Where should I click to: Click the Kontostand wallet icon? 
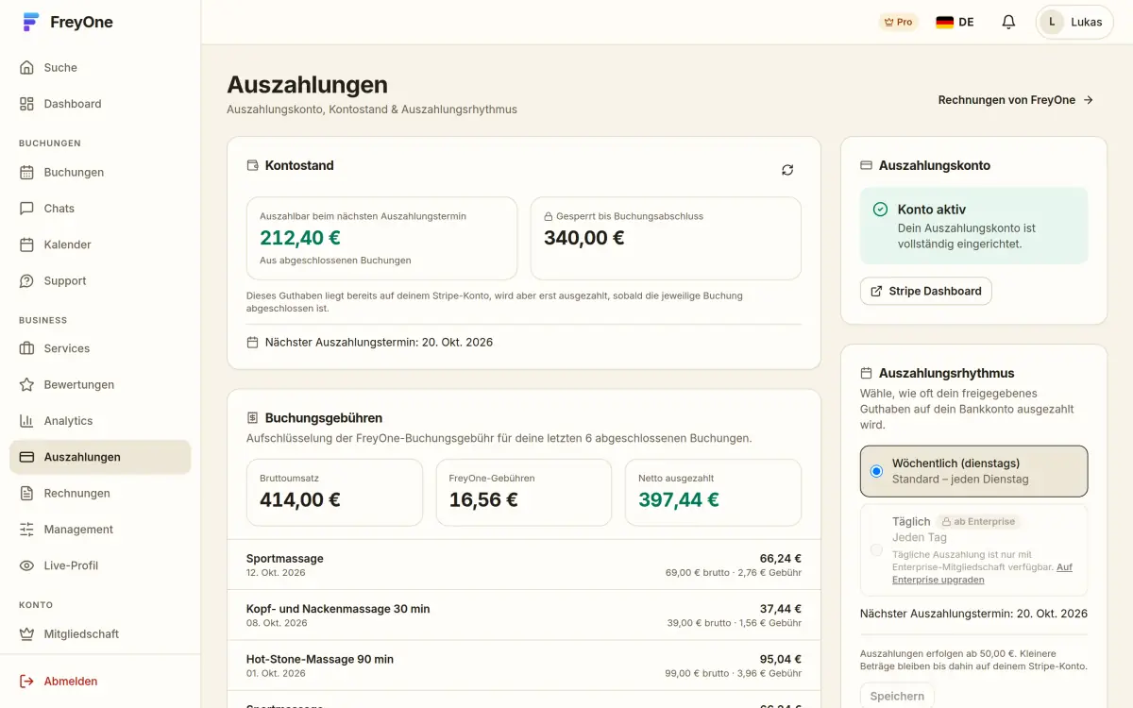[x=252, y=165]
